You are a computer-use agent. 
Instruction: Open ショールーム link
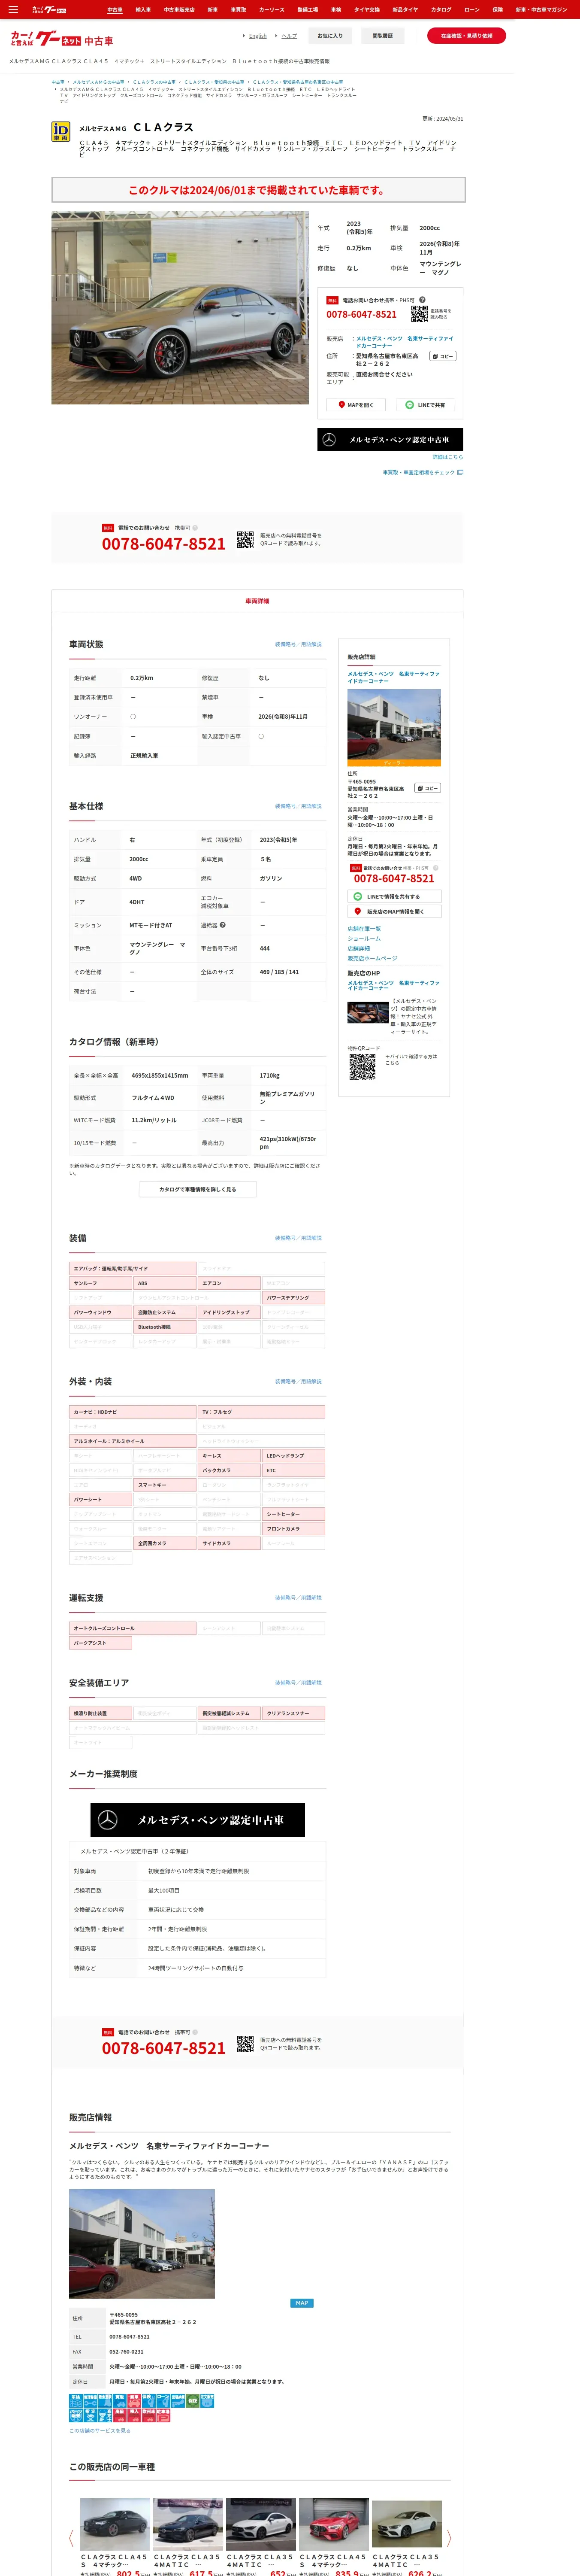[364, 939]
